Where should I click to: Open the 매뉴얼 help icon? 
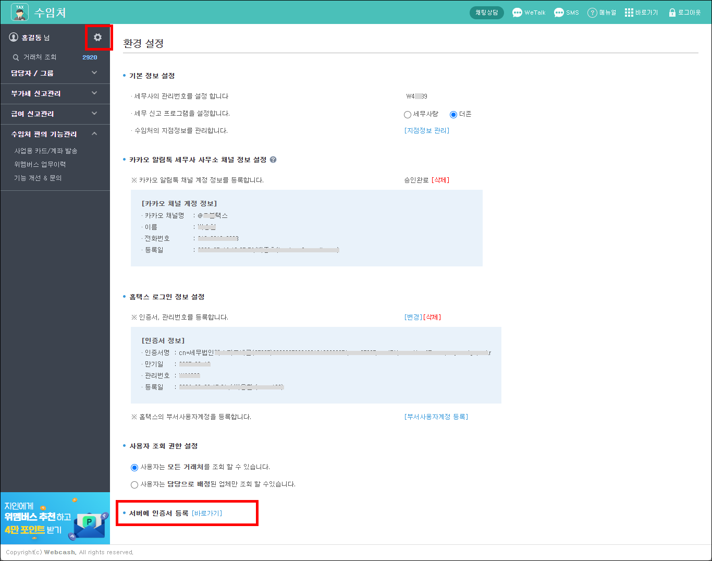pyautogui.click(x=592, y=13)
